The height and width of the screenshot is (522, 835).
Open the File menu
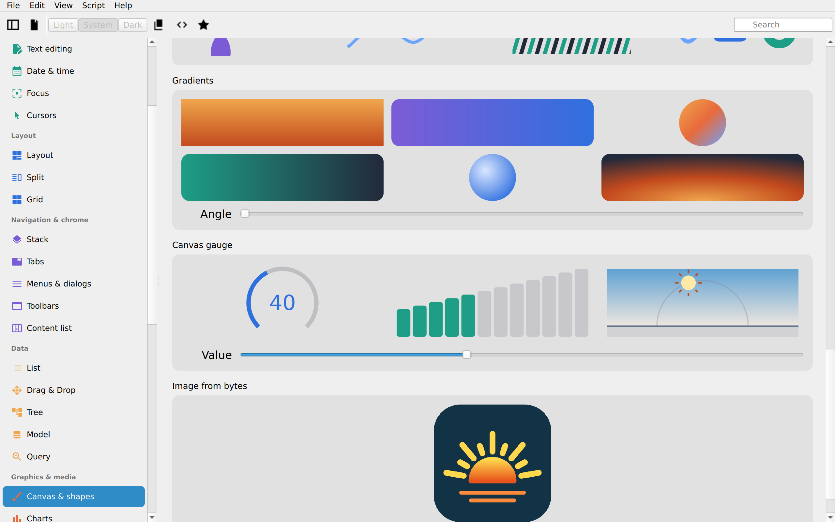(13, 6)
